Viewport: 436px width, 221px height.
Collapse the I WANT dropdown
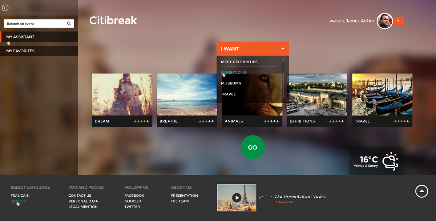click(283, 49)
